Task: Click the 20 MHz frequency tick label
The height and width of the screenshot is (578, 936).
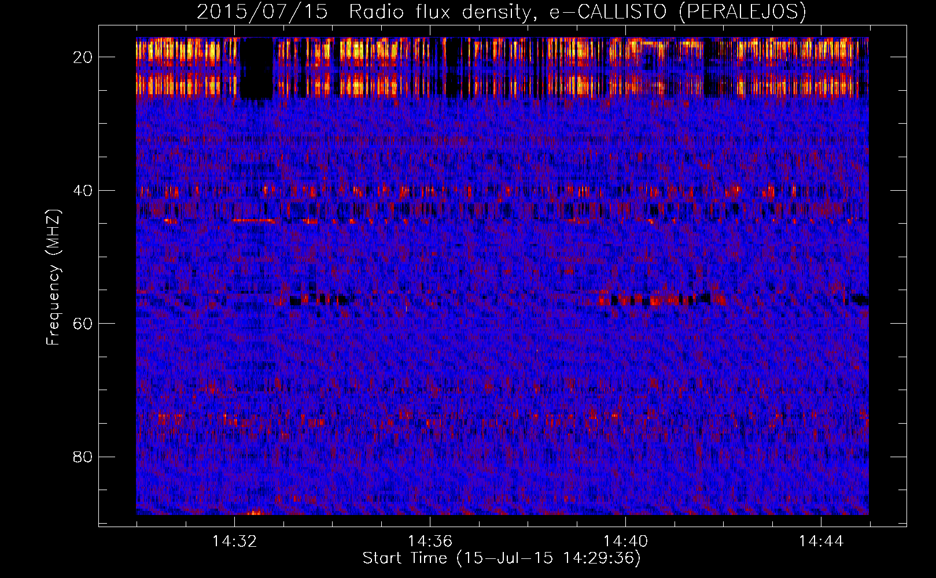Action: coord(83,57)
